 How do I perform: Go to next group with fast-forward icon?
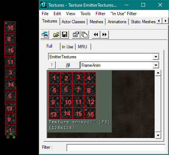104,35
